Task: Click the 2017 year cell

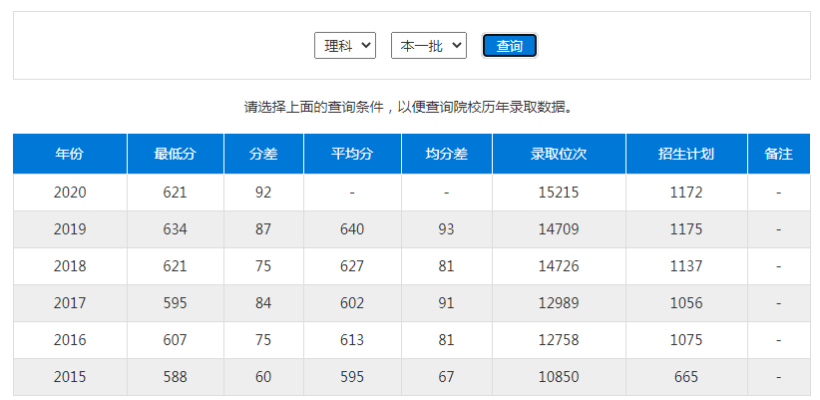Action: [70, 303]
